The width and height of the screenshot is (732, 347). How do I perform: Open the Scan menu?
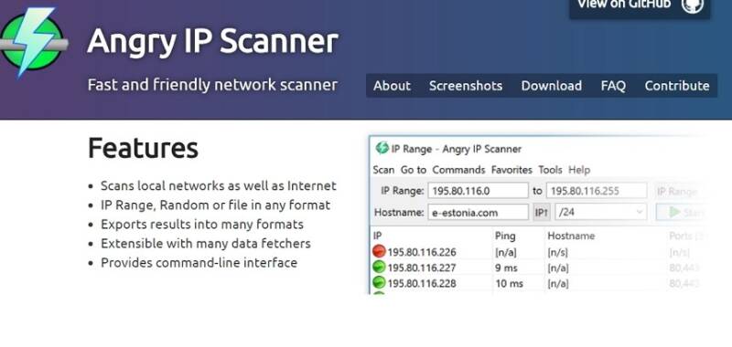[383, 170]
